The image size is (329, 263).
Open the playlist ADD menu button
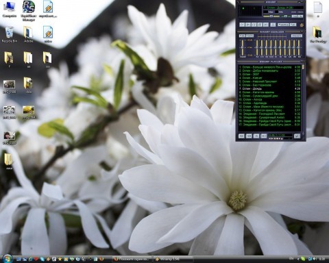point(241,136)
